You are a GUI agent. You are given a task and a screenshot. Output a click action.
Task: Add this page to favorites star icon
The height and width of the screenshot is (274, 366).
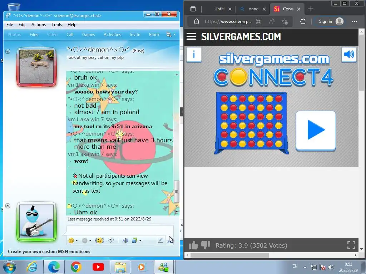(x=285, y=22)
